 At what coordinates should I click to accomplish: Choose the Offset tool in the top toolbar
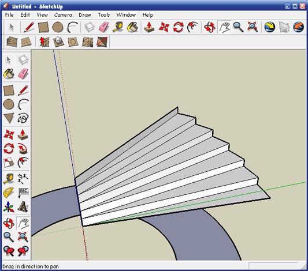[x=192, y=27]
